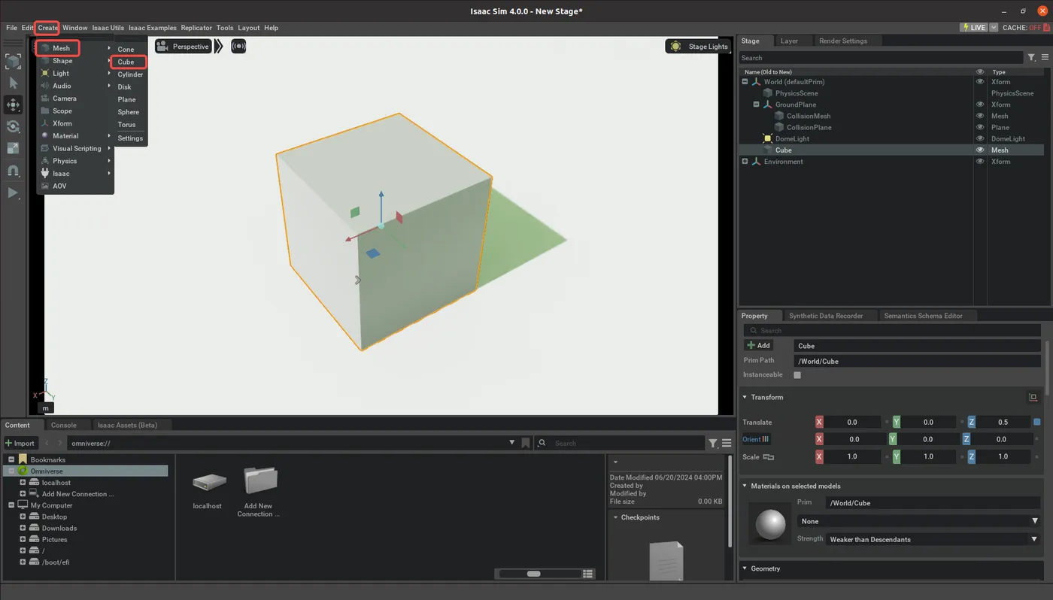Click the blue Translate Z changed-value indicator
The width and height of the screenshot is (1053, 600).
(1037, 423)
